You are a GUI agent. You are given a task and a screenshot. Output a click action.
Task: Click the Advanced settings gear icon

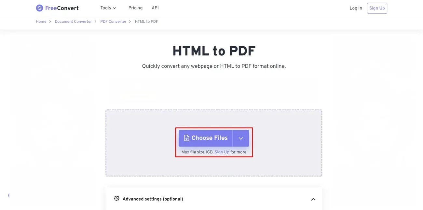116,198
